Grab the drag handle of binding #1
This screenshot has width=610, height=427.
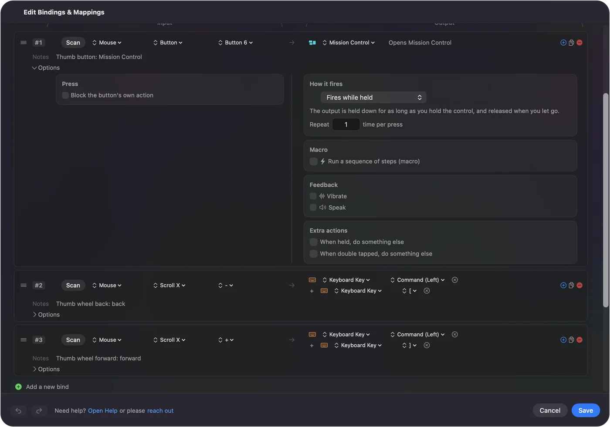pos(24,43)
